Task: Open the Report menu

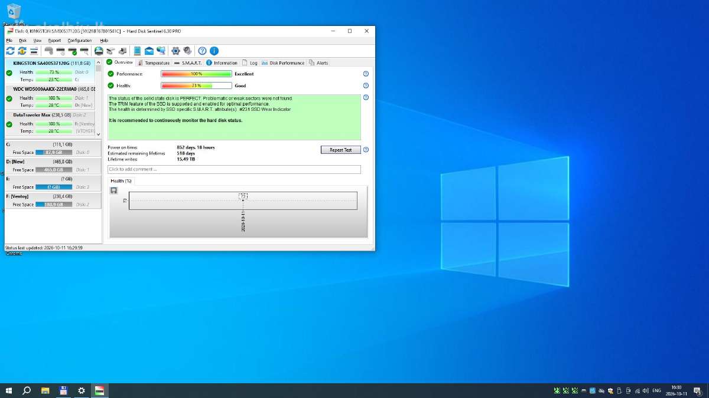Action: click(54, 41)
